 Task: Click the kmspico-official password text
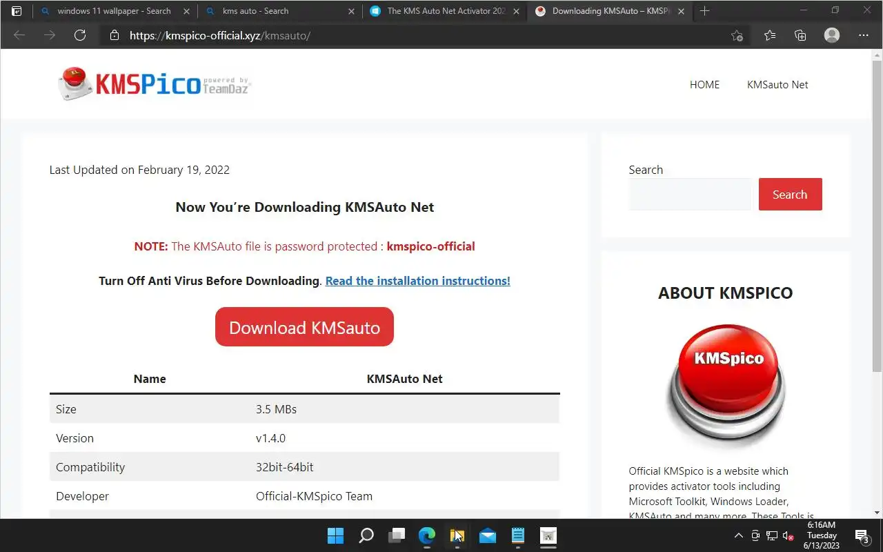tap(430, 246)
